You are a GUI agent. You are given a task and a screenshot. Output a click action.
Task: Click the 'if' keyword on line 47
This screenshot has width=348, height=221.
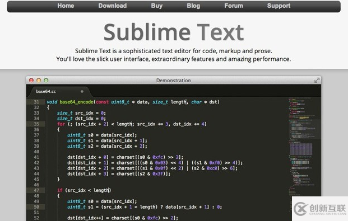pyautogui.click(x=60, y=190)
